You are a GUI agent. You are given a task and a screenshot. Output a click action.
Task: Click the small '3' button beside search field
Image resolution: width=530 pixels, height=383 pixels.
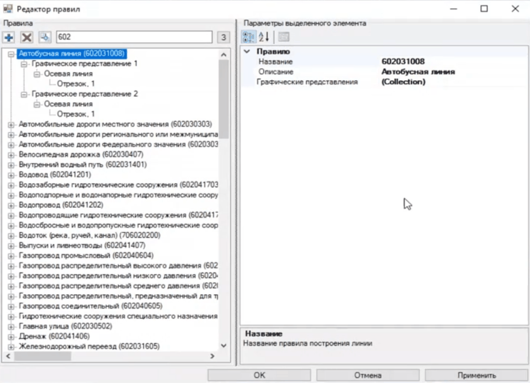[223, 37]
